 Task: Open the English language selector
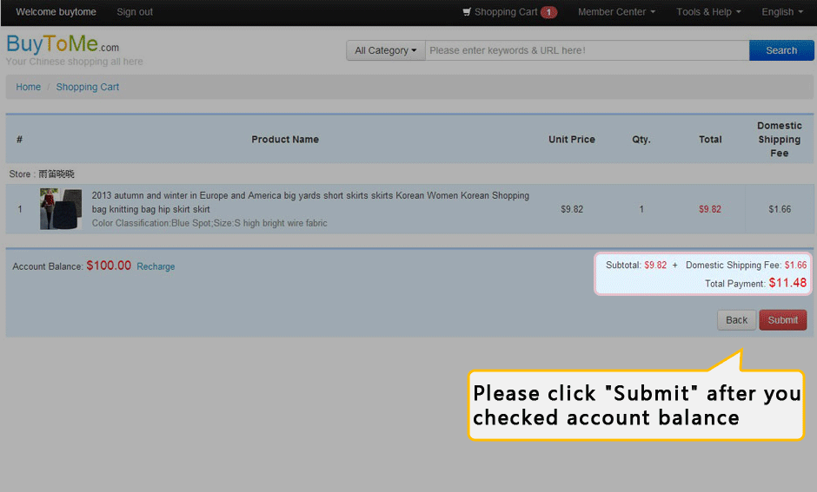click(781, 12)
